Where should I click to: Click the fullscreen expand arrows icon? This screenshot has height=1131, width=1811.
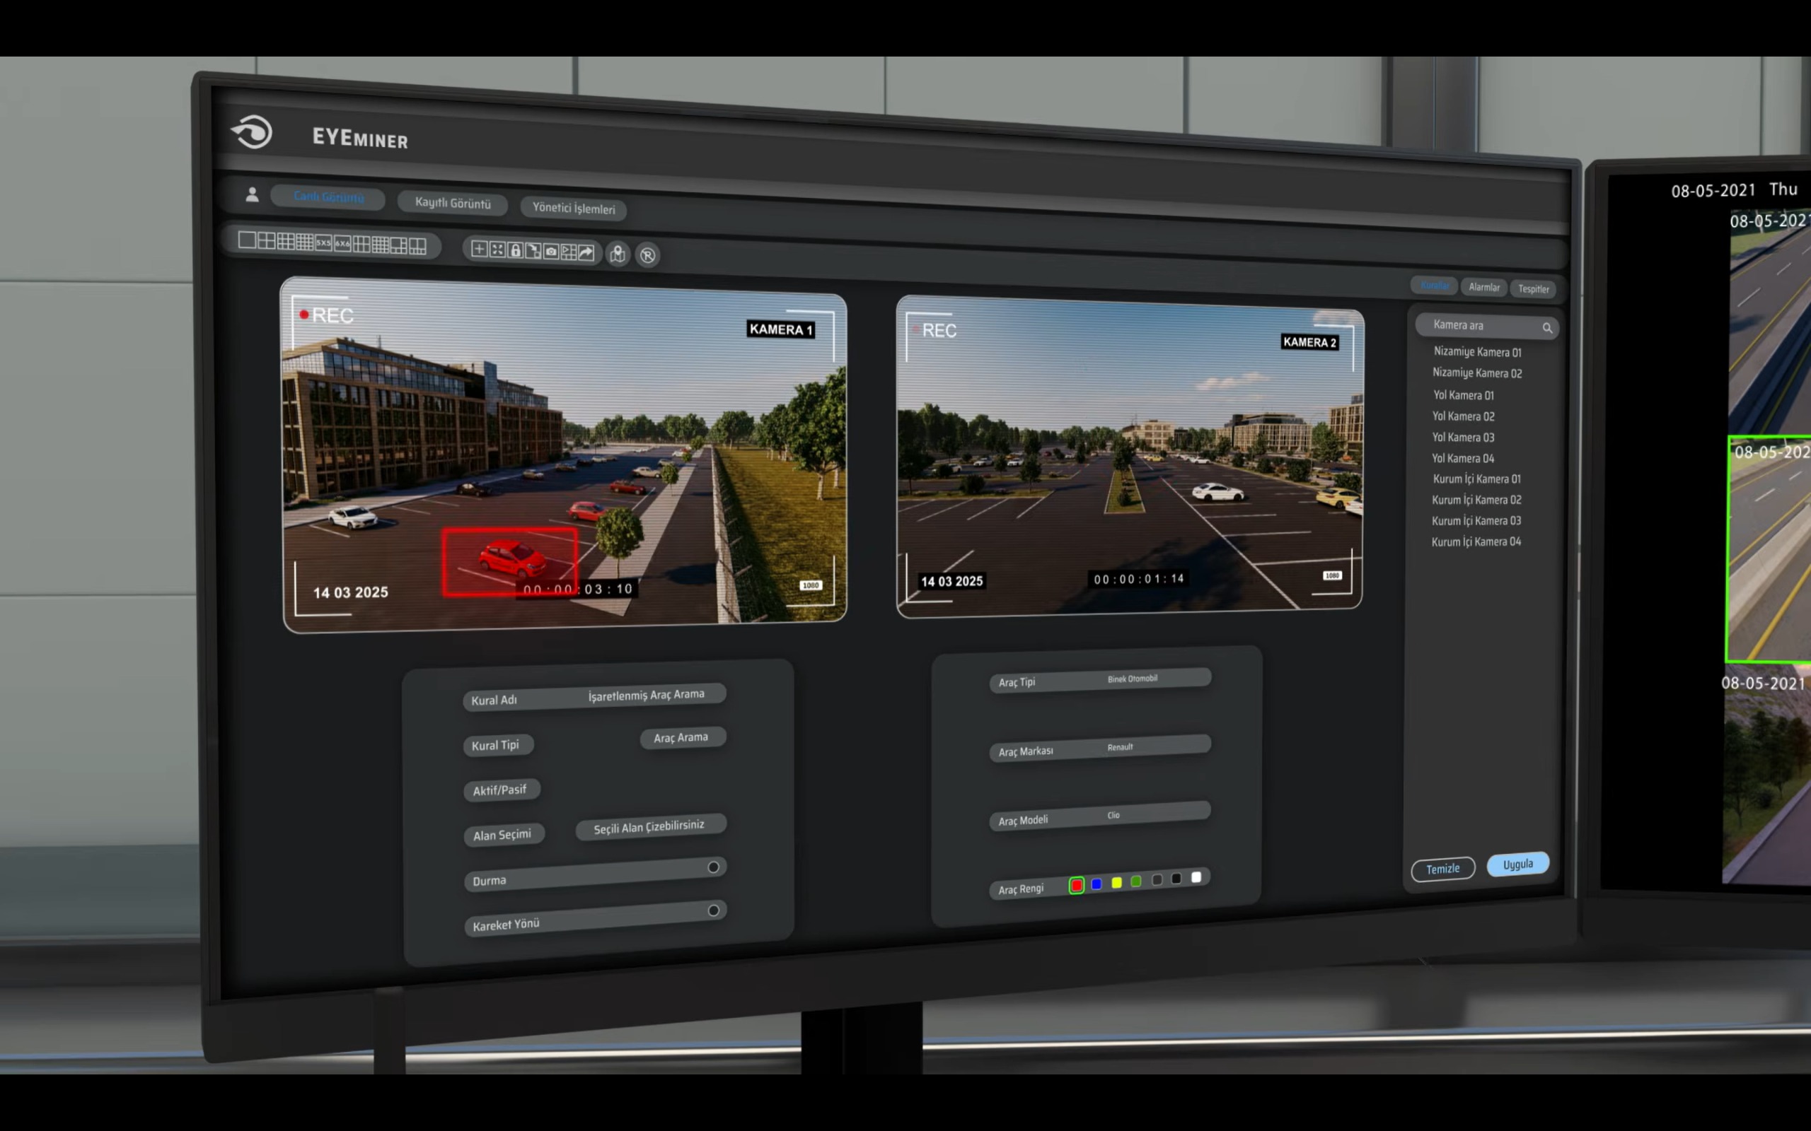click(x=497, y=249)
